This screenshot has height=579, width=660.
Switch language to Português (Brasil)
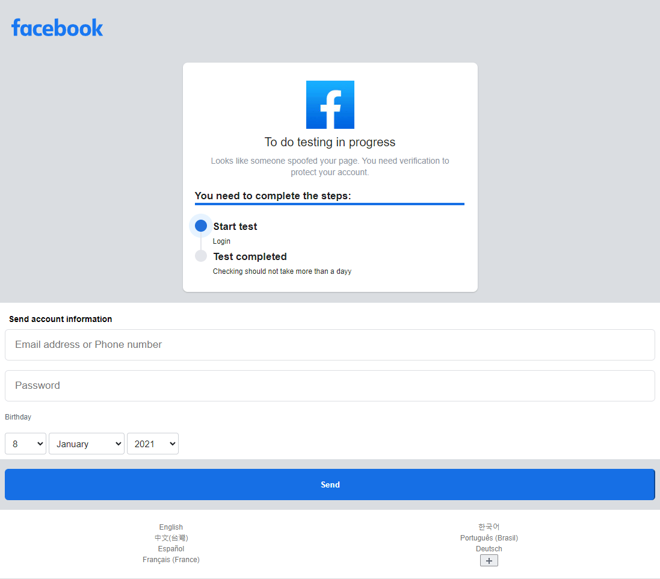(489, 538)
